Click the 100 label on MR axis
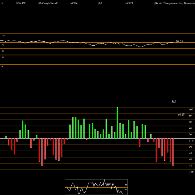This screenshot has height=195, width=195. pos(191,110)
